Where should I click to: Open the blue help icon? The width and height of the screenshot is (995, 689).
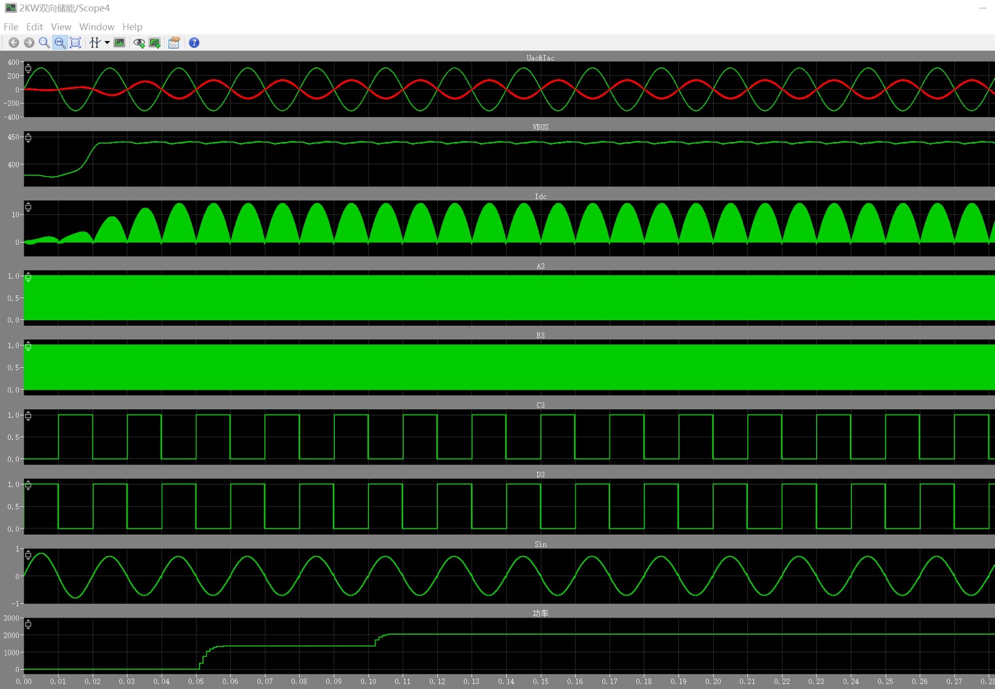point(194,43)
